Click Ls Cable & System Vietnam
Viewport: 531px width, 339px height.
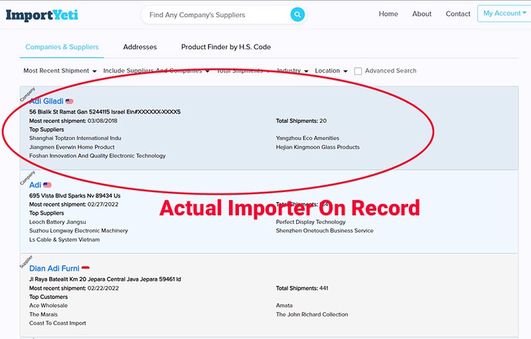64,239
